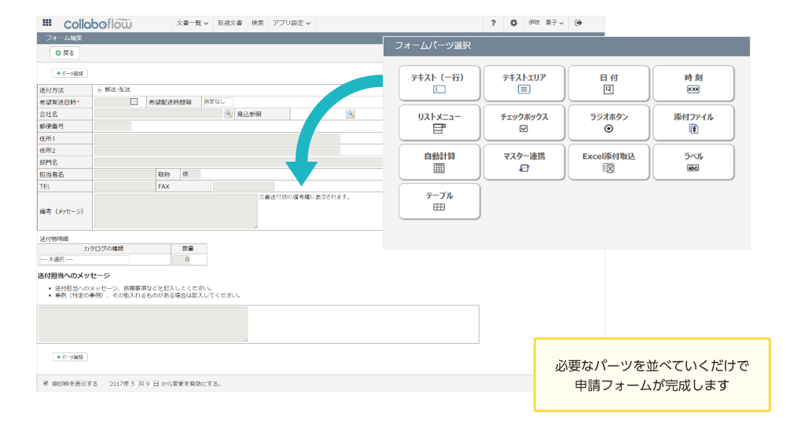Open settings via the gear icon
This screenshot has width=786, height=427.
(x=514, y=23)
